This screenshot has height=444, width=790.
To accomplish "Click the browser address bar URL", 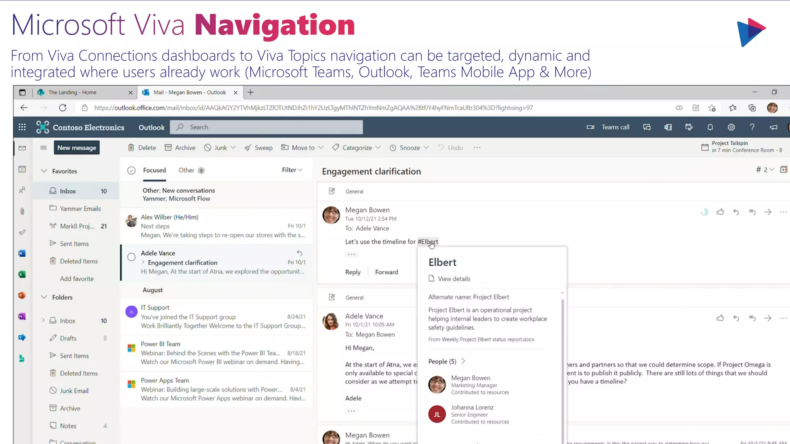I will tap(313, 108).
